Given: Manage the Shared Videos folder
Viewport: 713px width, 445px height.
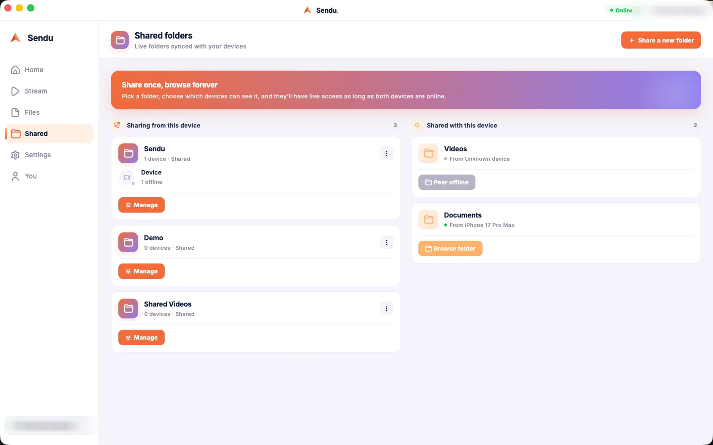Looking at the screenshot, I should (142, 338).
